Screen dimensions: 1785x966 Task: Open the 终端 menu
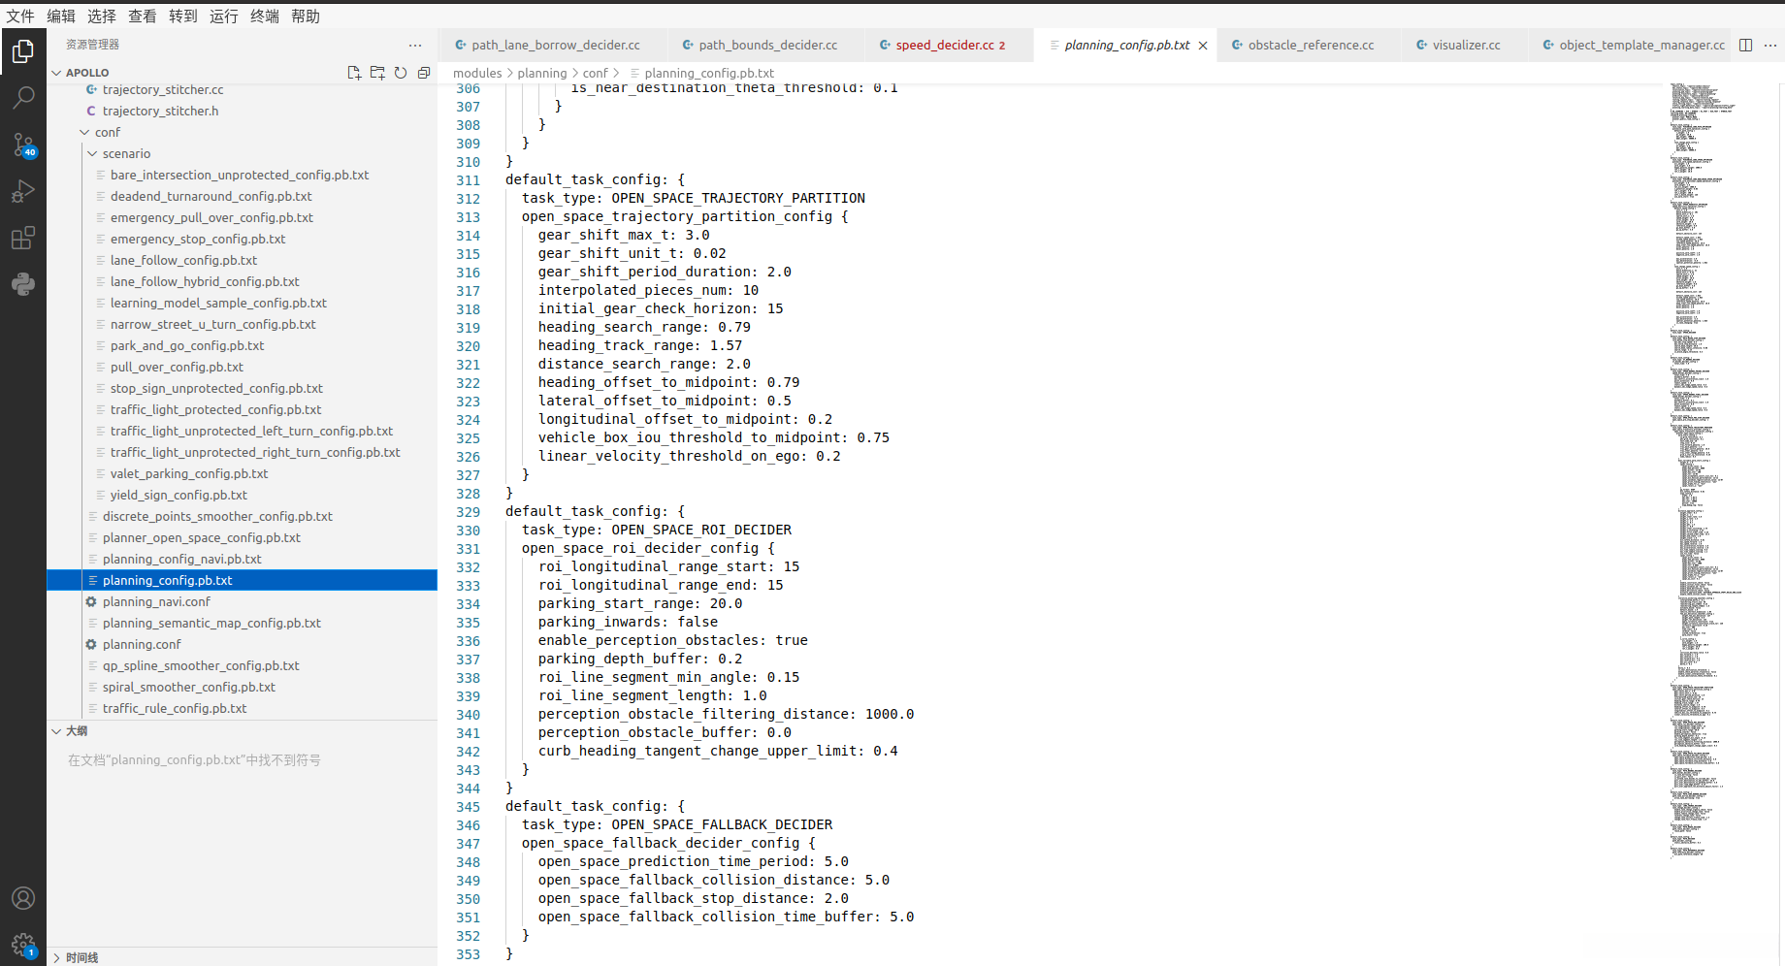click(265, 16)
